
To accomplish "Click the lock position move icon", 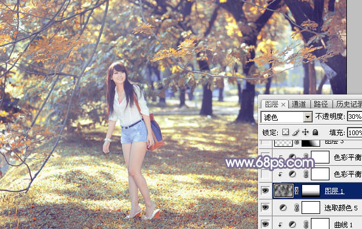I will pyautogui.click(x=305, y=132).
